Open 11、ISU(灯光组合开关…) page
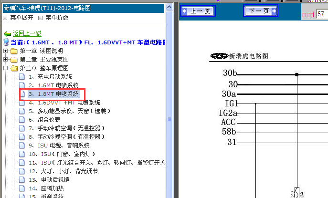 coord(97,163)
